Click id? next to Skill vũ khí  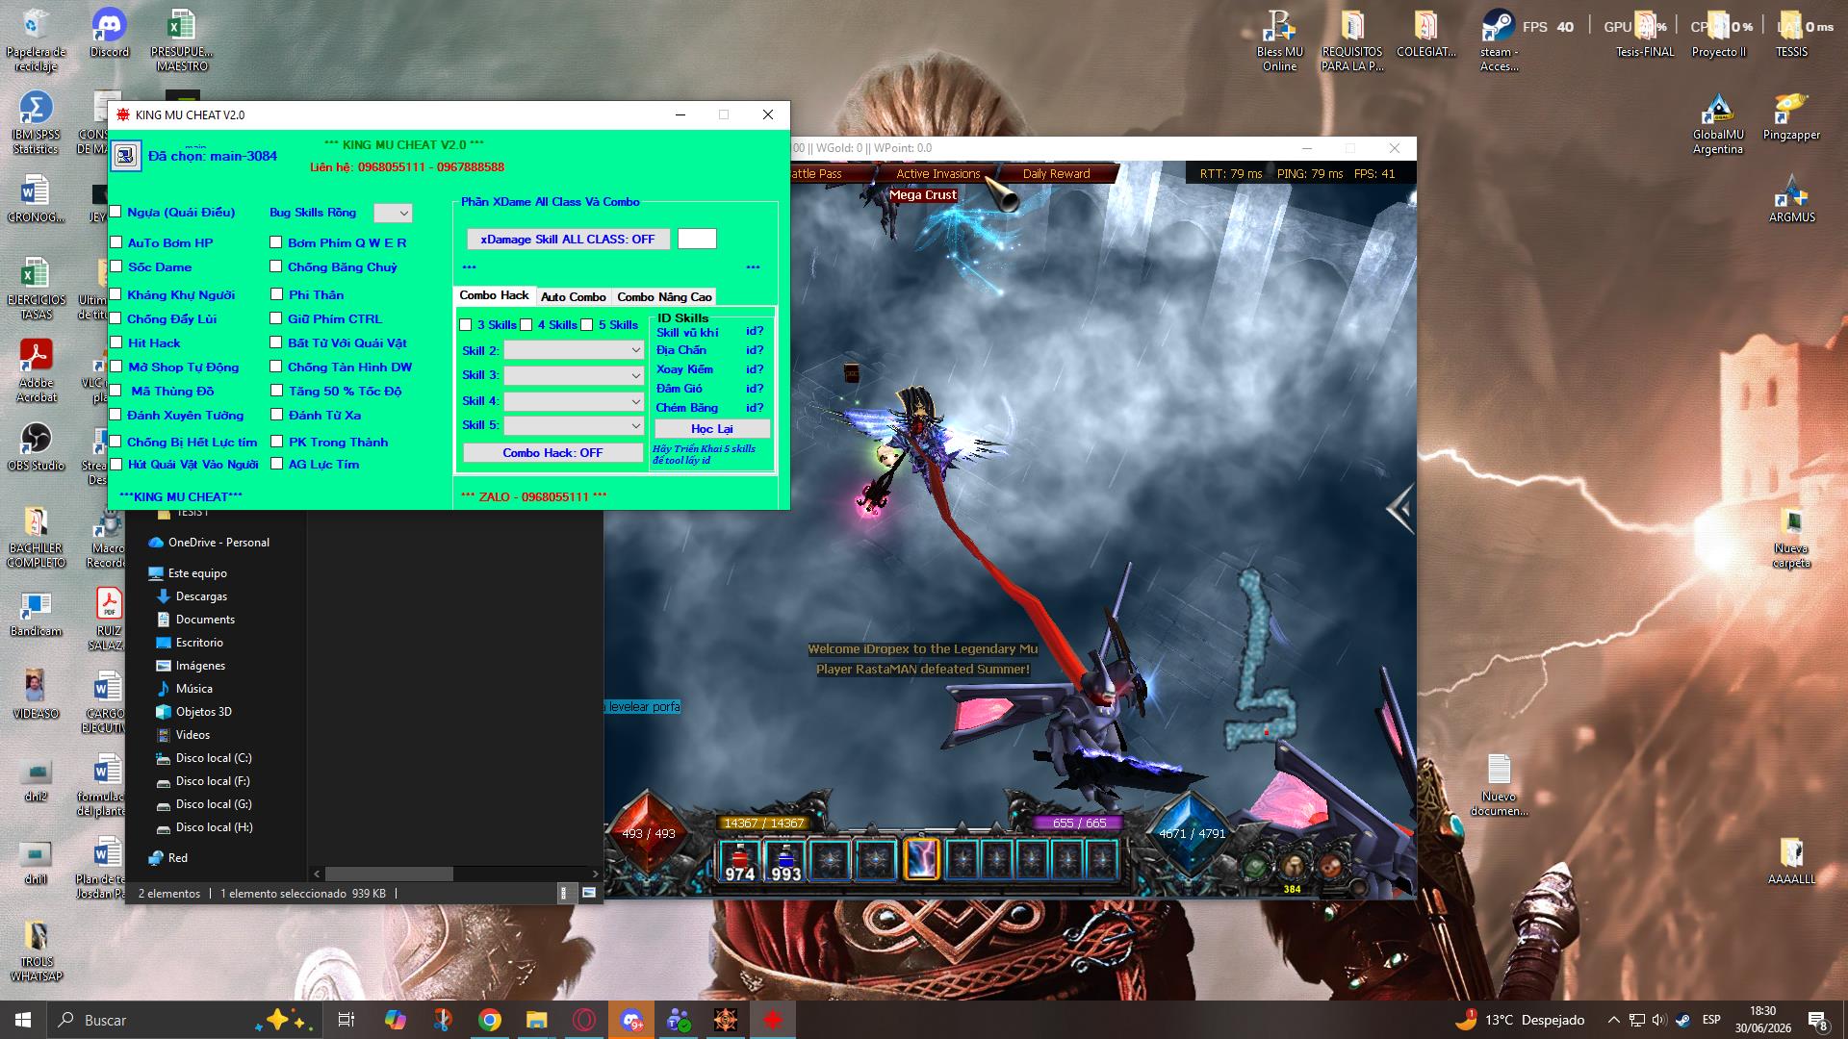[x=755, y=331]
